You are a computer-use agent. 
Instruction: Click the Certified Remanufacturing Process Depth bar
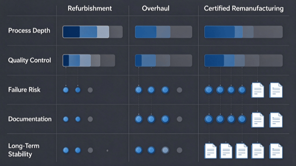coord(244,32)
